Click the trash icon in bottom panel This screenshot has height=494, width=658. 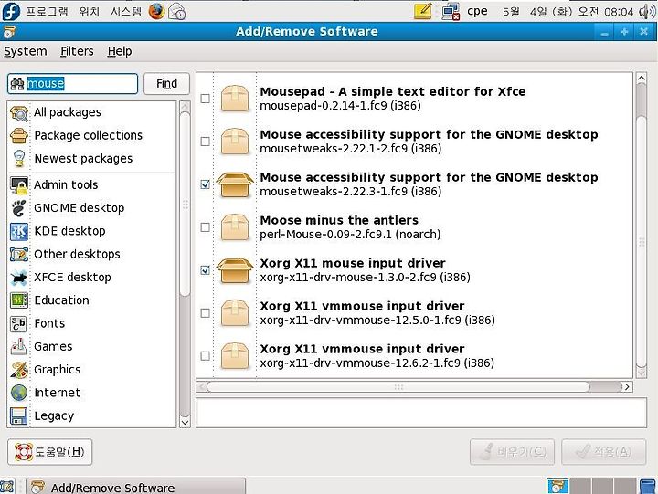648,487
